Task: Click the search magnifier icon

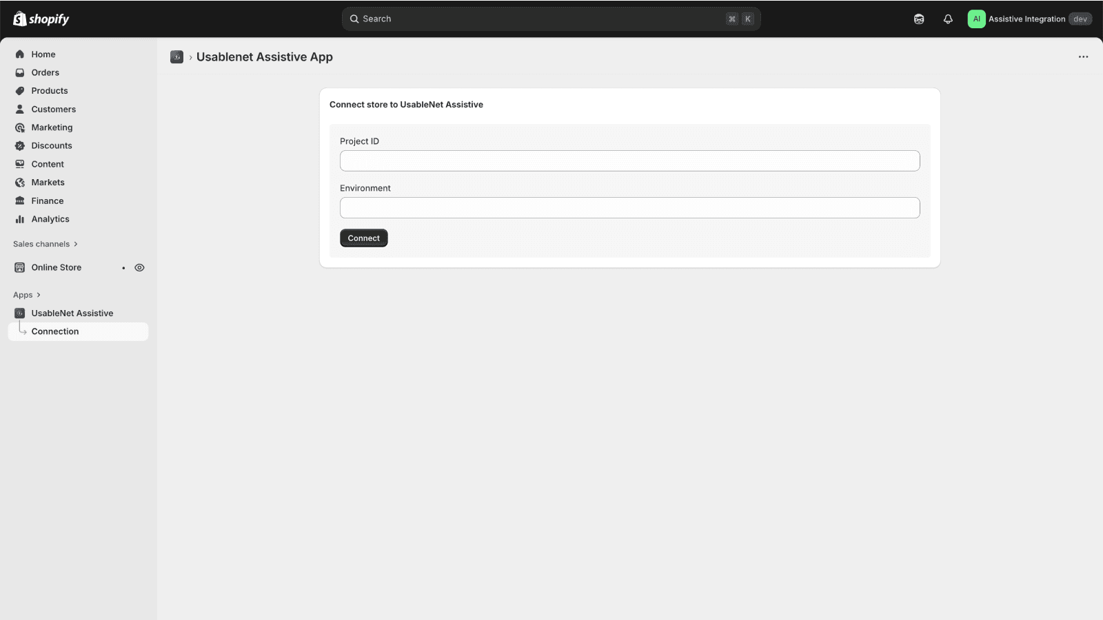Action: coord(354,19)
